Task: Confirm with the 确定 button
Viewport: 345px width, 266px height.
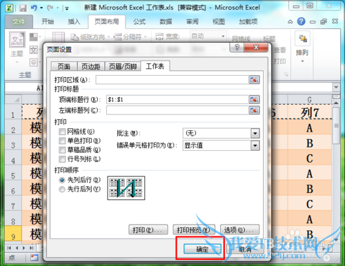Action: pyautogui.click(x=202, y=249)
